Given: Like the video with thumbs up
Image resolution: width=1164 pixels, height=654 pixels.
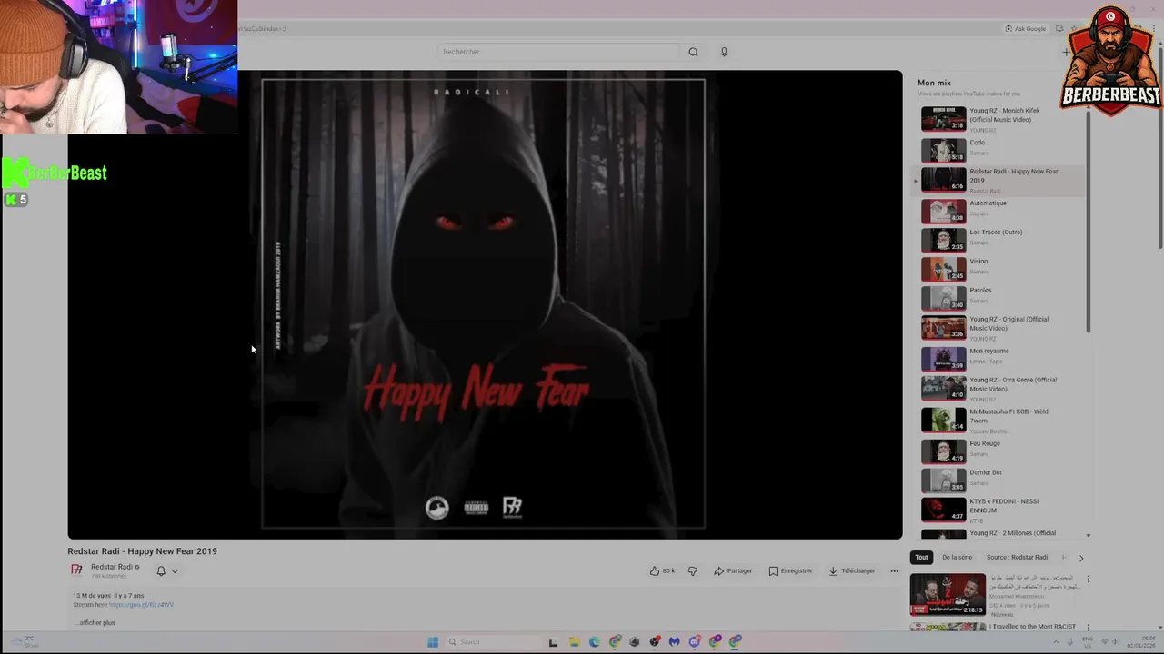Looking at the screenshot, I should click(x=662, y=571).
